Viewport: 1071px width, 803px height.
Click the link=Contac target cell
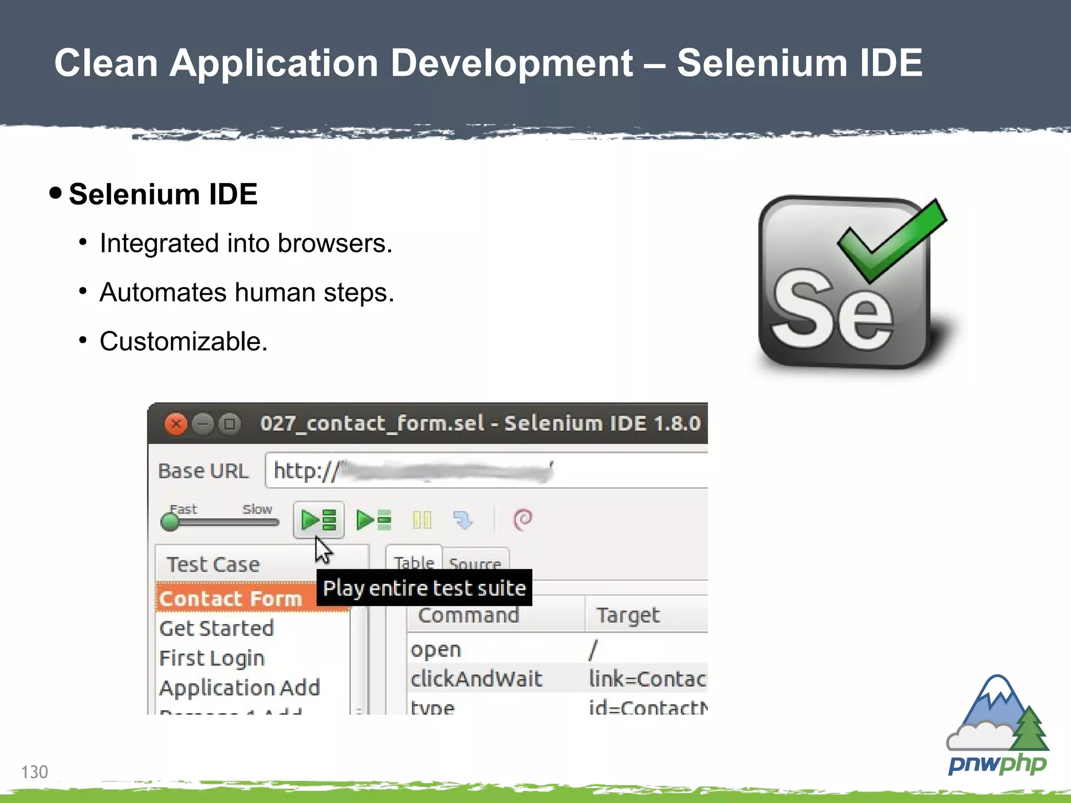pos(647,679)
